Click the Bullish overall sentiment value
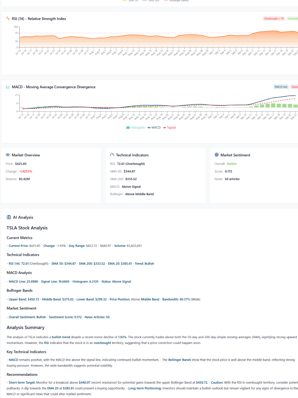The image size is (298, 398). point(232,164)
